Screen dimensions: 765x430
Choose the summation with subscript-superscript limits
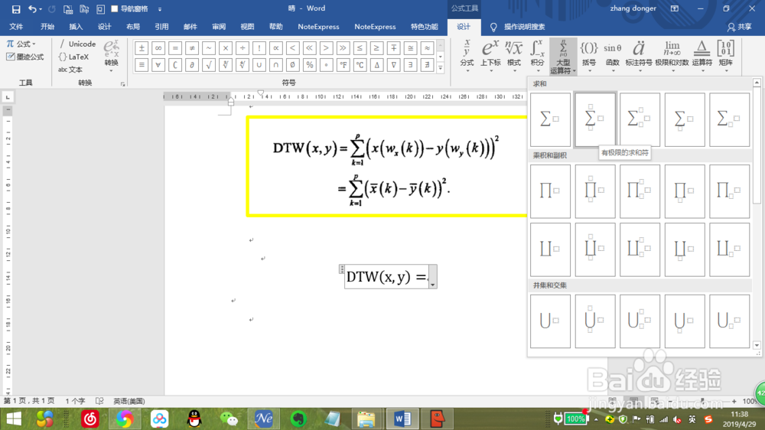click(x=640, y=119)
